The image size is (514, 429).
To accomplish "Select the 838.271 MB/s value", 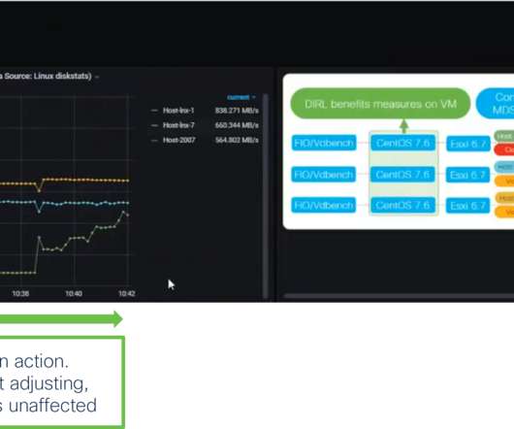I will click(237, 111).
